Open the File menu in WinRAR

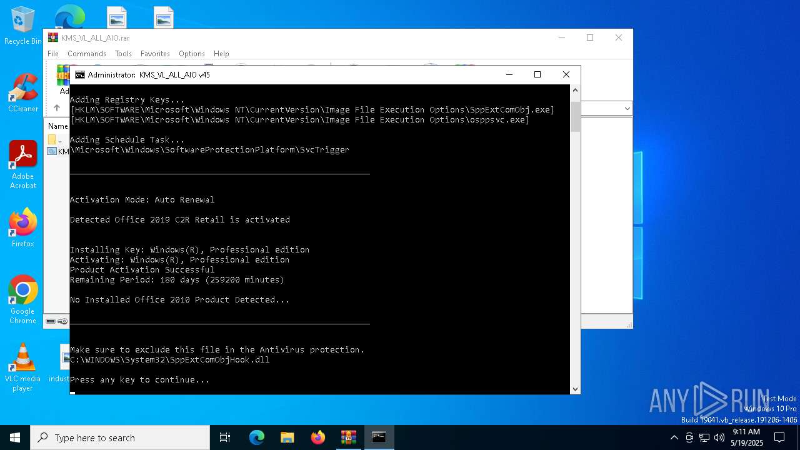(53, 54)
